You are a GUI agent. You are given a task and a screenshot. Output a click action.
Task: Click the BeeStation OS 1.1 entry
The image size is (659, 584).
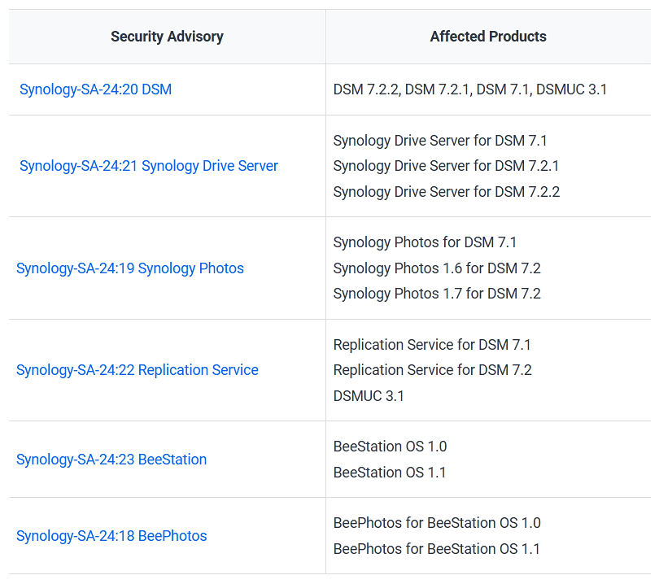point(390,473)
